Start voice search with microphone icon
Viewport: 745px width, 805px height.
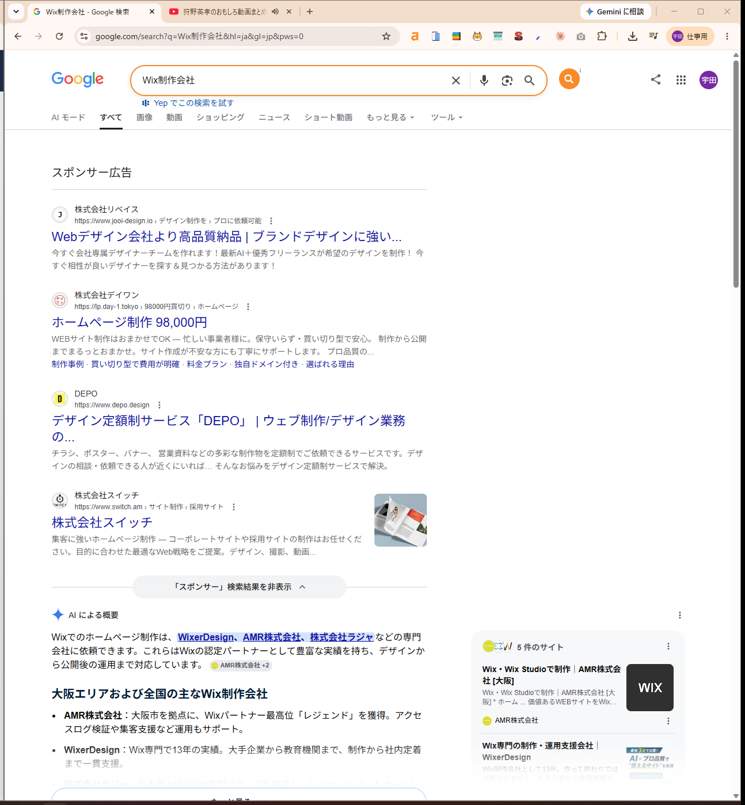tap(484, 81)
